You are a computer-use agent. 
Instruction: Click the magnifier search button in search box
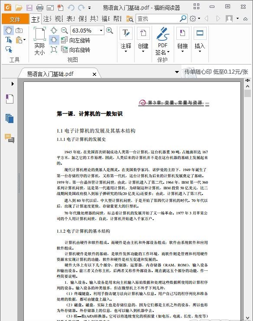[x=183, y=19]
